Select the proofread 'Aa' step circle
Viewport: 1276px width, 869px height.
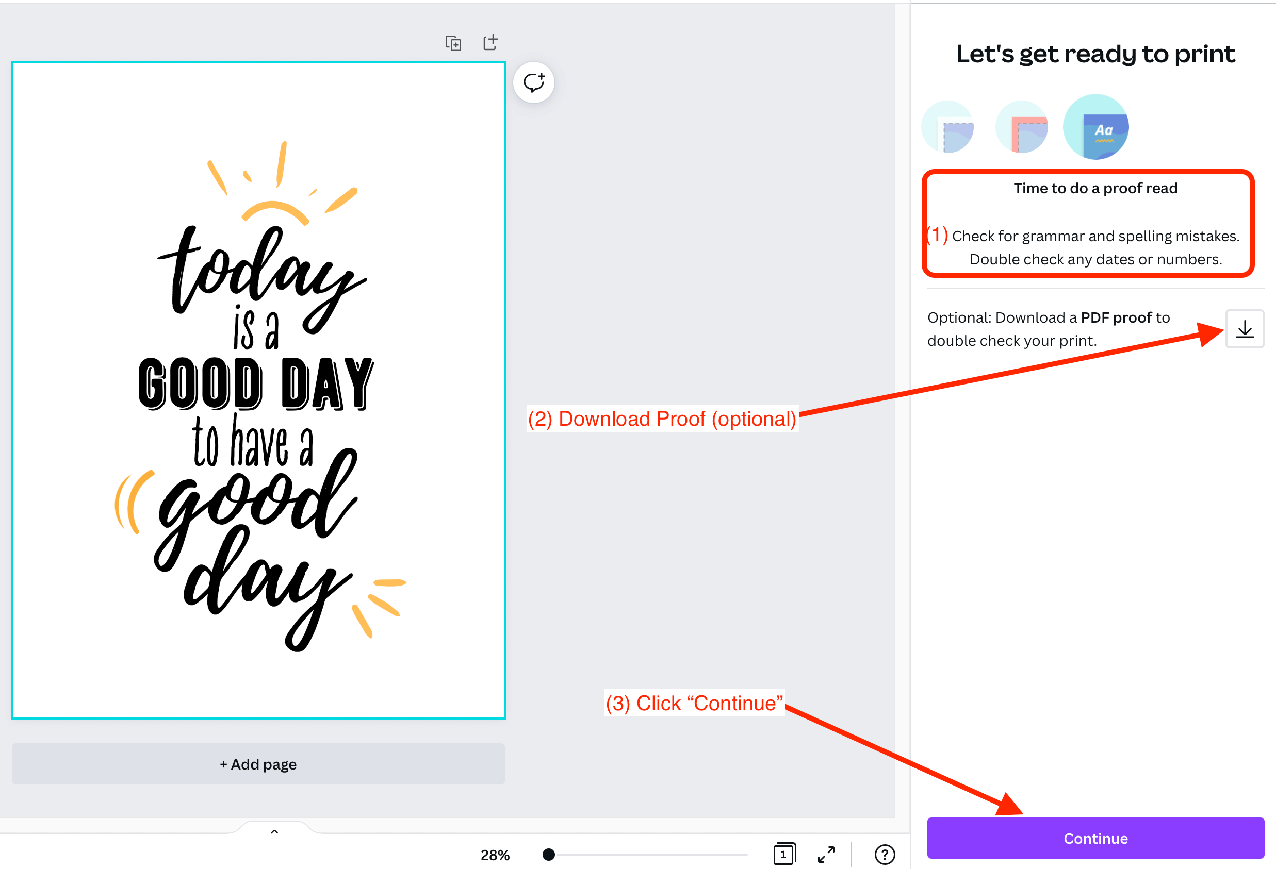coord(1095,127)
